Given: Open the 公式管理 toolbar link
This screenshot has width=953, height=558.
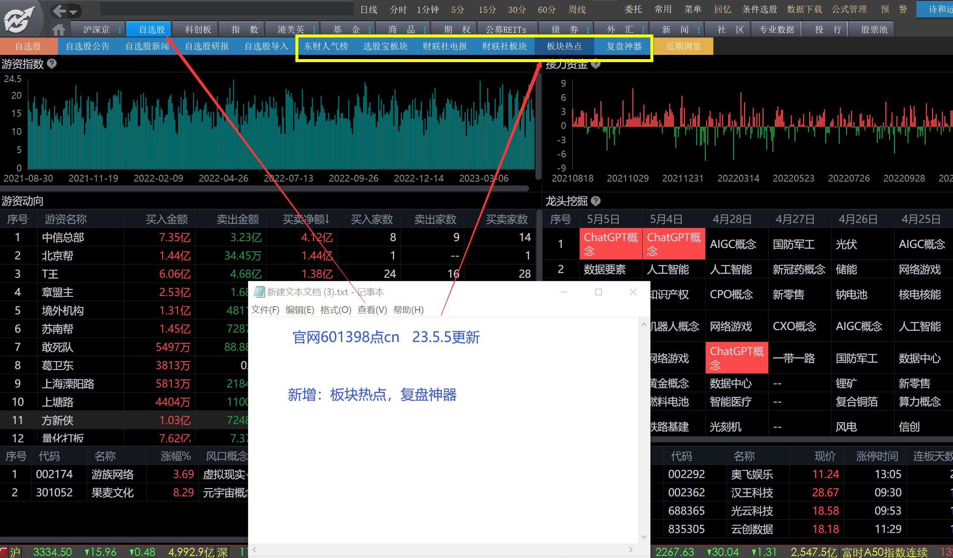Looking at the screenshot, I should pos(849,9).
